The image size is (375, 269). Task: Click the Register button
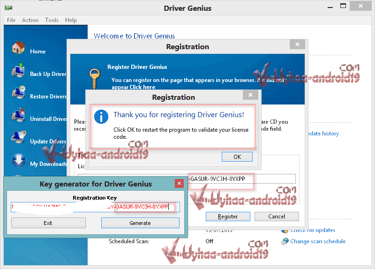tap(228, 217)
